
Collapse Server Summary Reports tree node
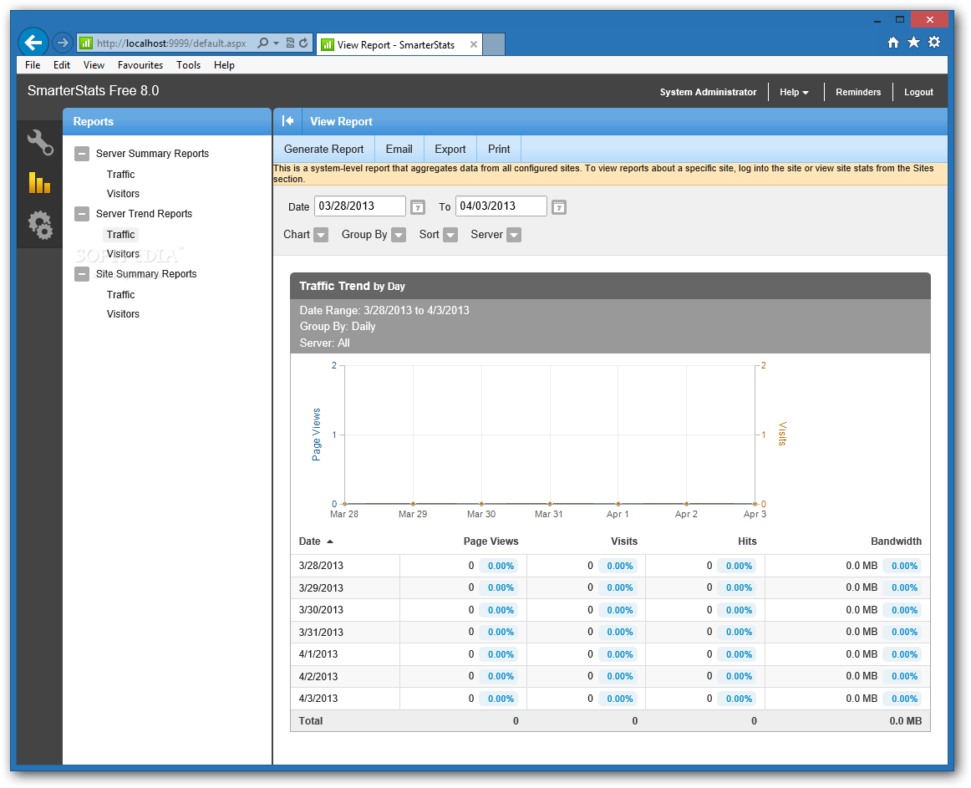coord(82,154)
